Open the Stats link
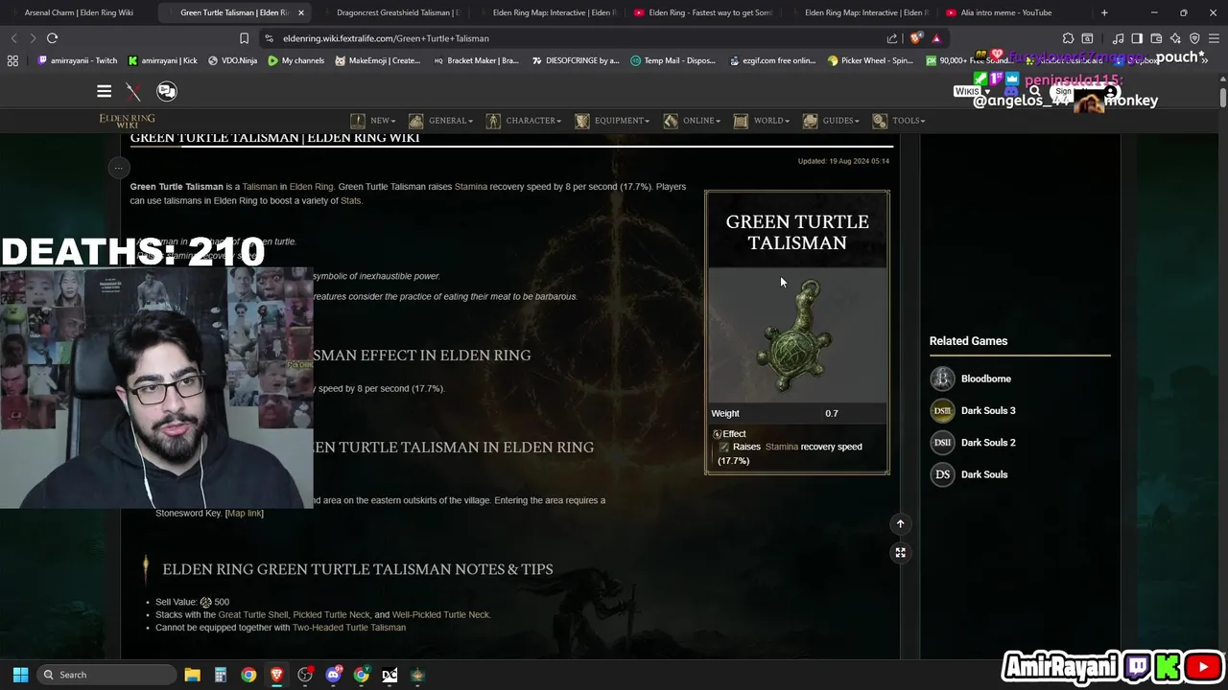 click(350, 200)
